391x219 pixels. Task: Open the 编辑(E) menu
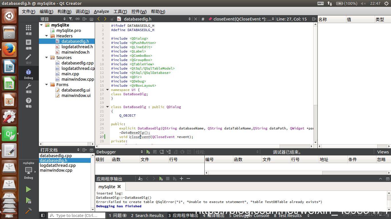pos(46,11)
